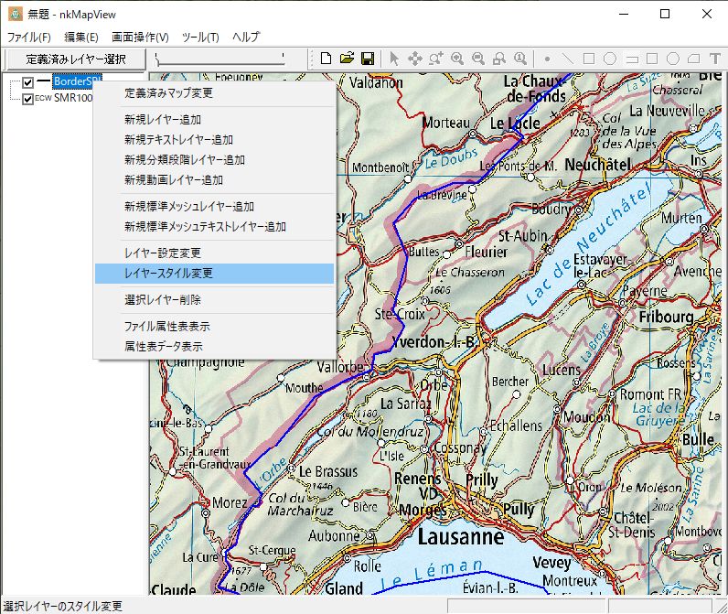Screen dimensions: 728x614
Task: Open the ファイル(F) menu
Action: (x=29, y=38)
